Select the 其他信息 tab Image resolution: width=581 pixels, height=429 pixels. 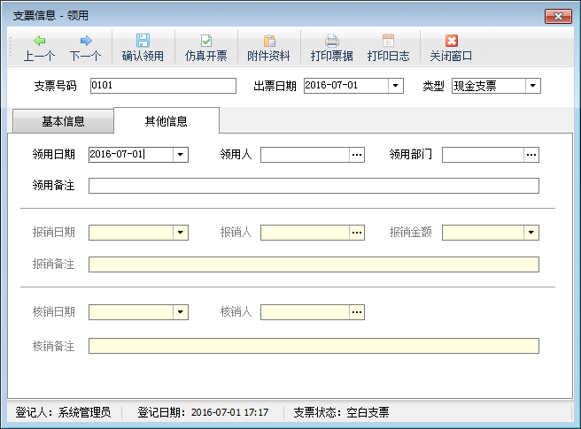coord(166,121)
